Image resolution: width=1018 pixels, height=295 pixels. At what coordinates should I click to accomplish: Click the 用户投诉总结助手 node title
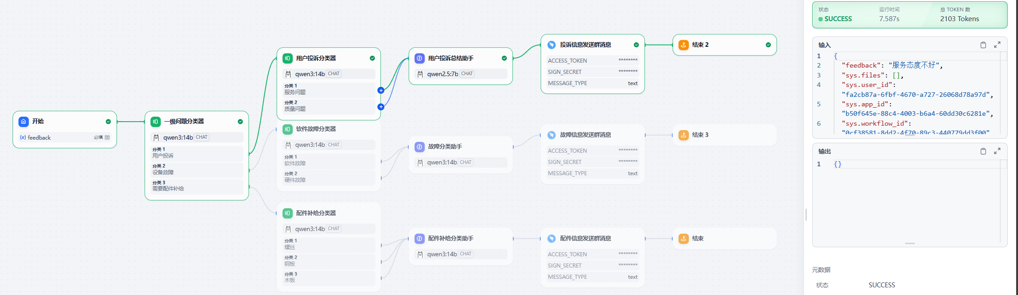click(x=451, y=58)
